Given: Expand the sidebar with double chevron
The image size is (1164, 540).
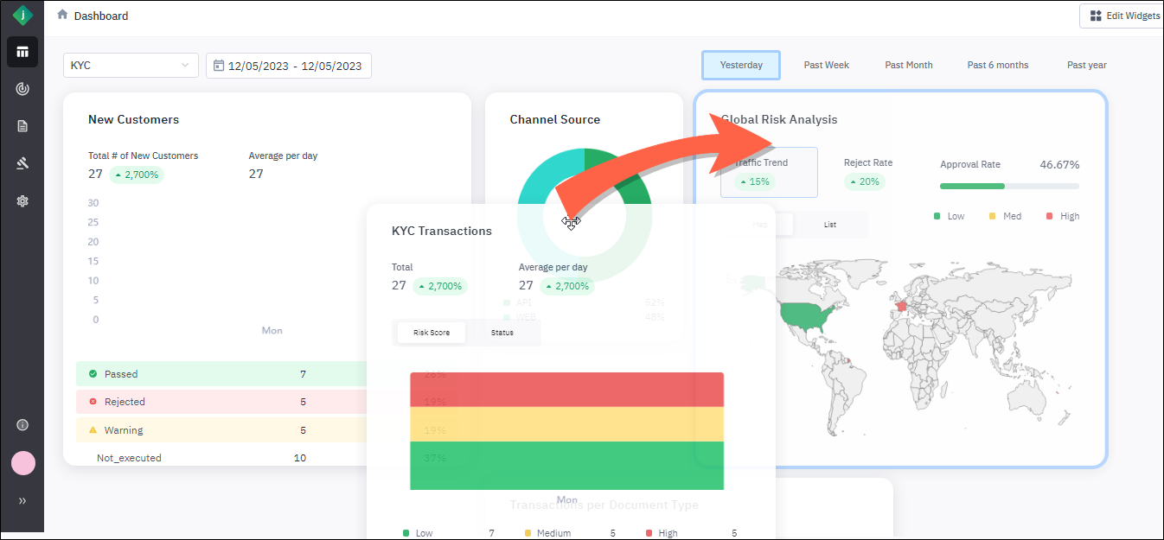Looking at the screenshot, I should pyautogui.click(x=22, y=500).
